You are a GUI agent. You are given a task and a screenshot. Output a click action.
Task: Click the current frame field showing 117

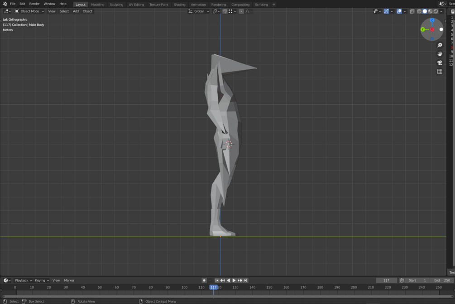[x=386, y=280]
